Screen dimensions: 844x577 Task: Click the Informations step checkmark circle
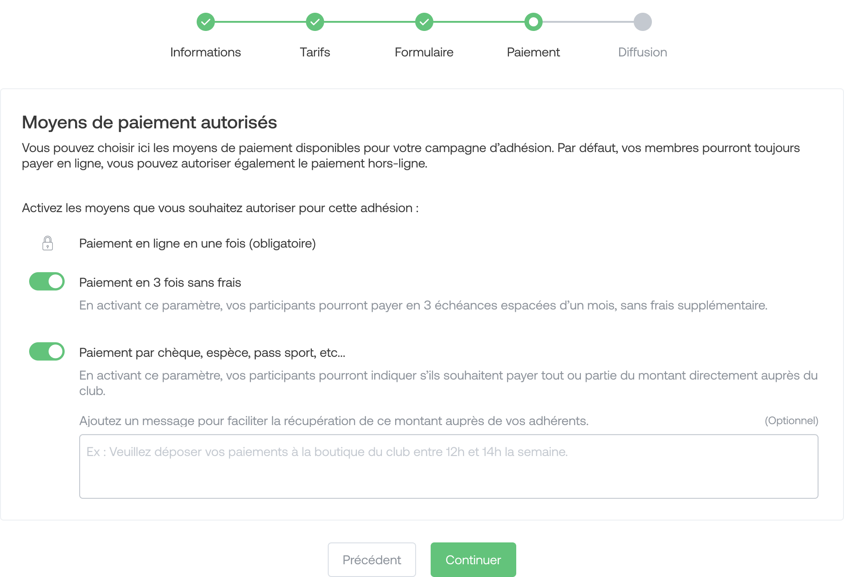[206, 22]
